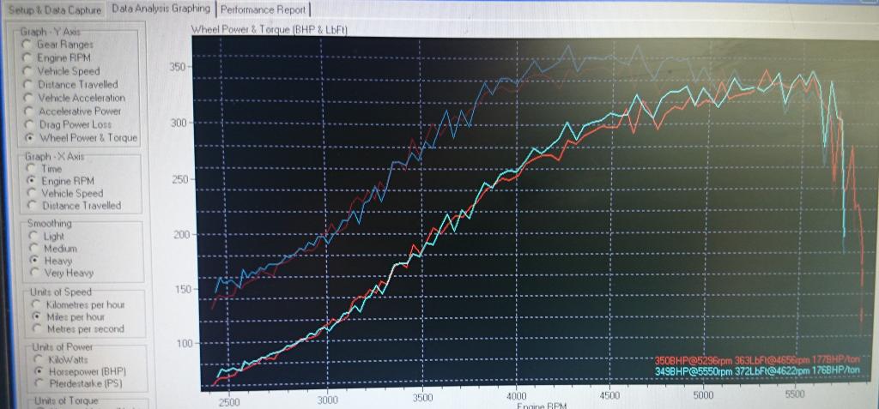Switch to Setup & Data Capture tab

click(54, 10)
